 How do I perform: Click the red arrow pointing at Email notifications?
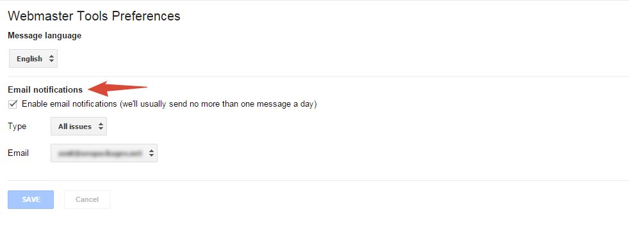click(x=117, y=88)
